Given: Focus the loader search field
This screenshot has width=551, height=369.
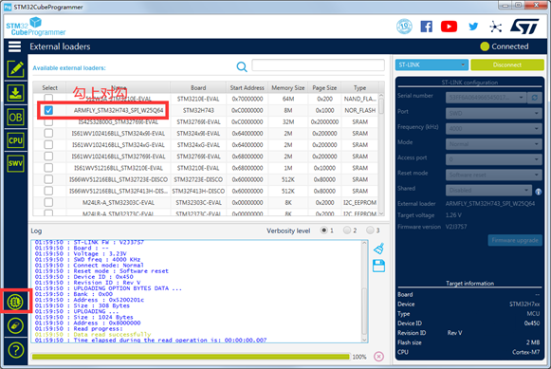Looking at the screenshot, I should 318,65.
